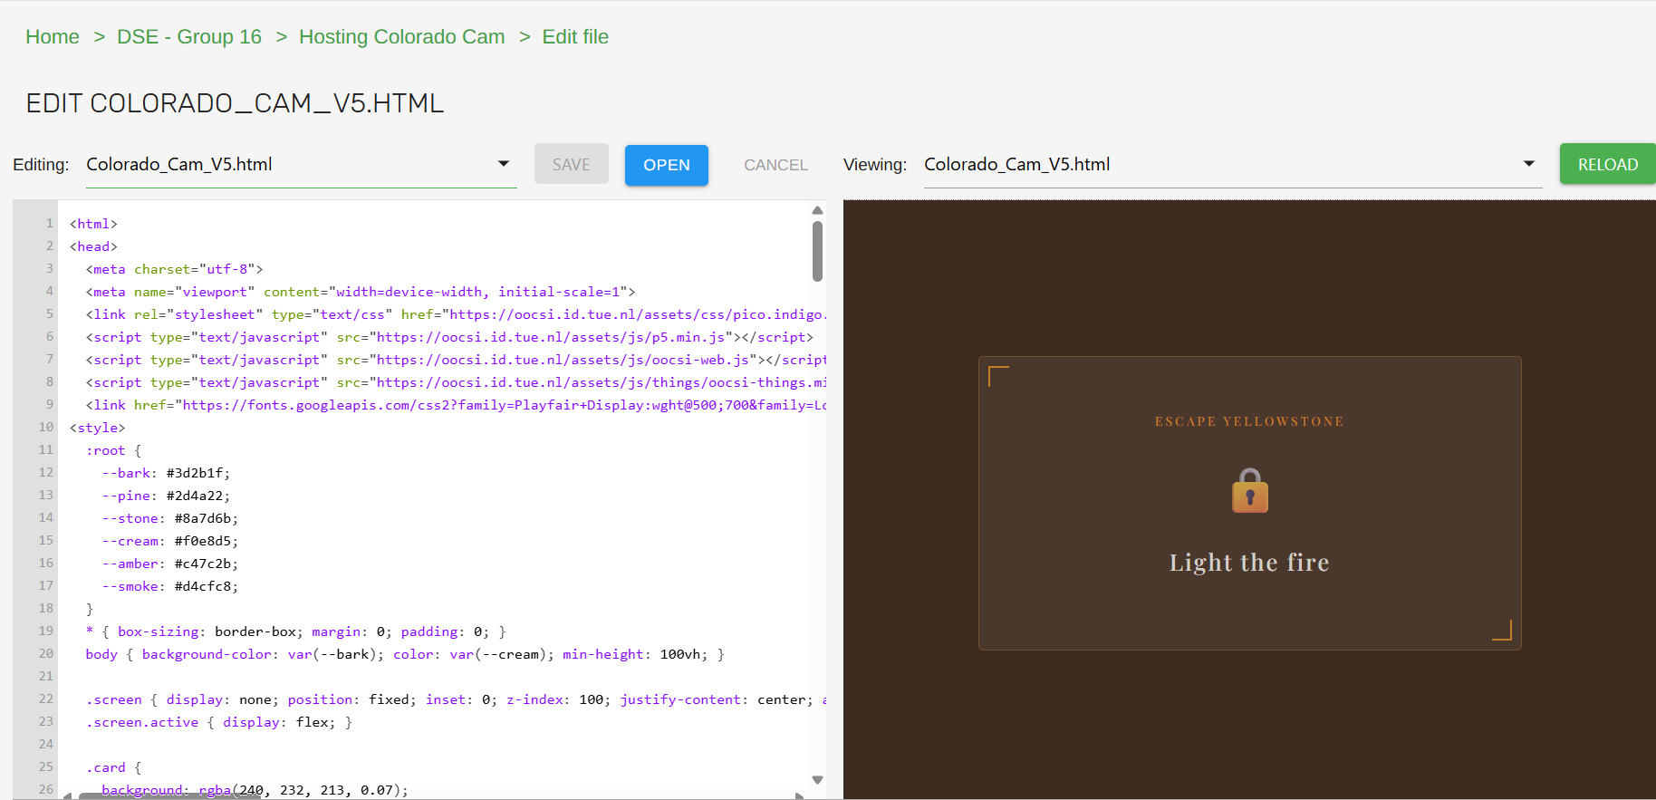Click the :root { selector line
Image resolution: width=1656 pixels, height=800 pixels.
[113, 450]
